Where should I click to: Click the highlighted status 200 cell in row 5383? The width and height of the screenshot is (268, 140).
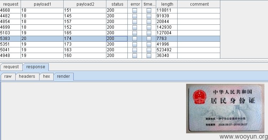point(117,39)
